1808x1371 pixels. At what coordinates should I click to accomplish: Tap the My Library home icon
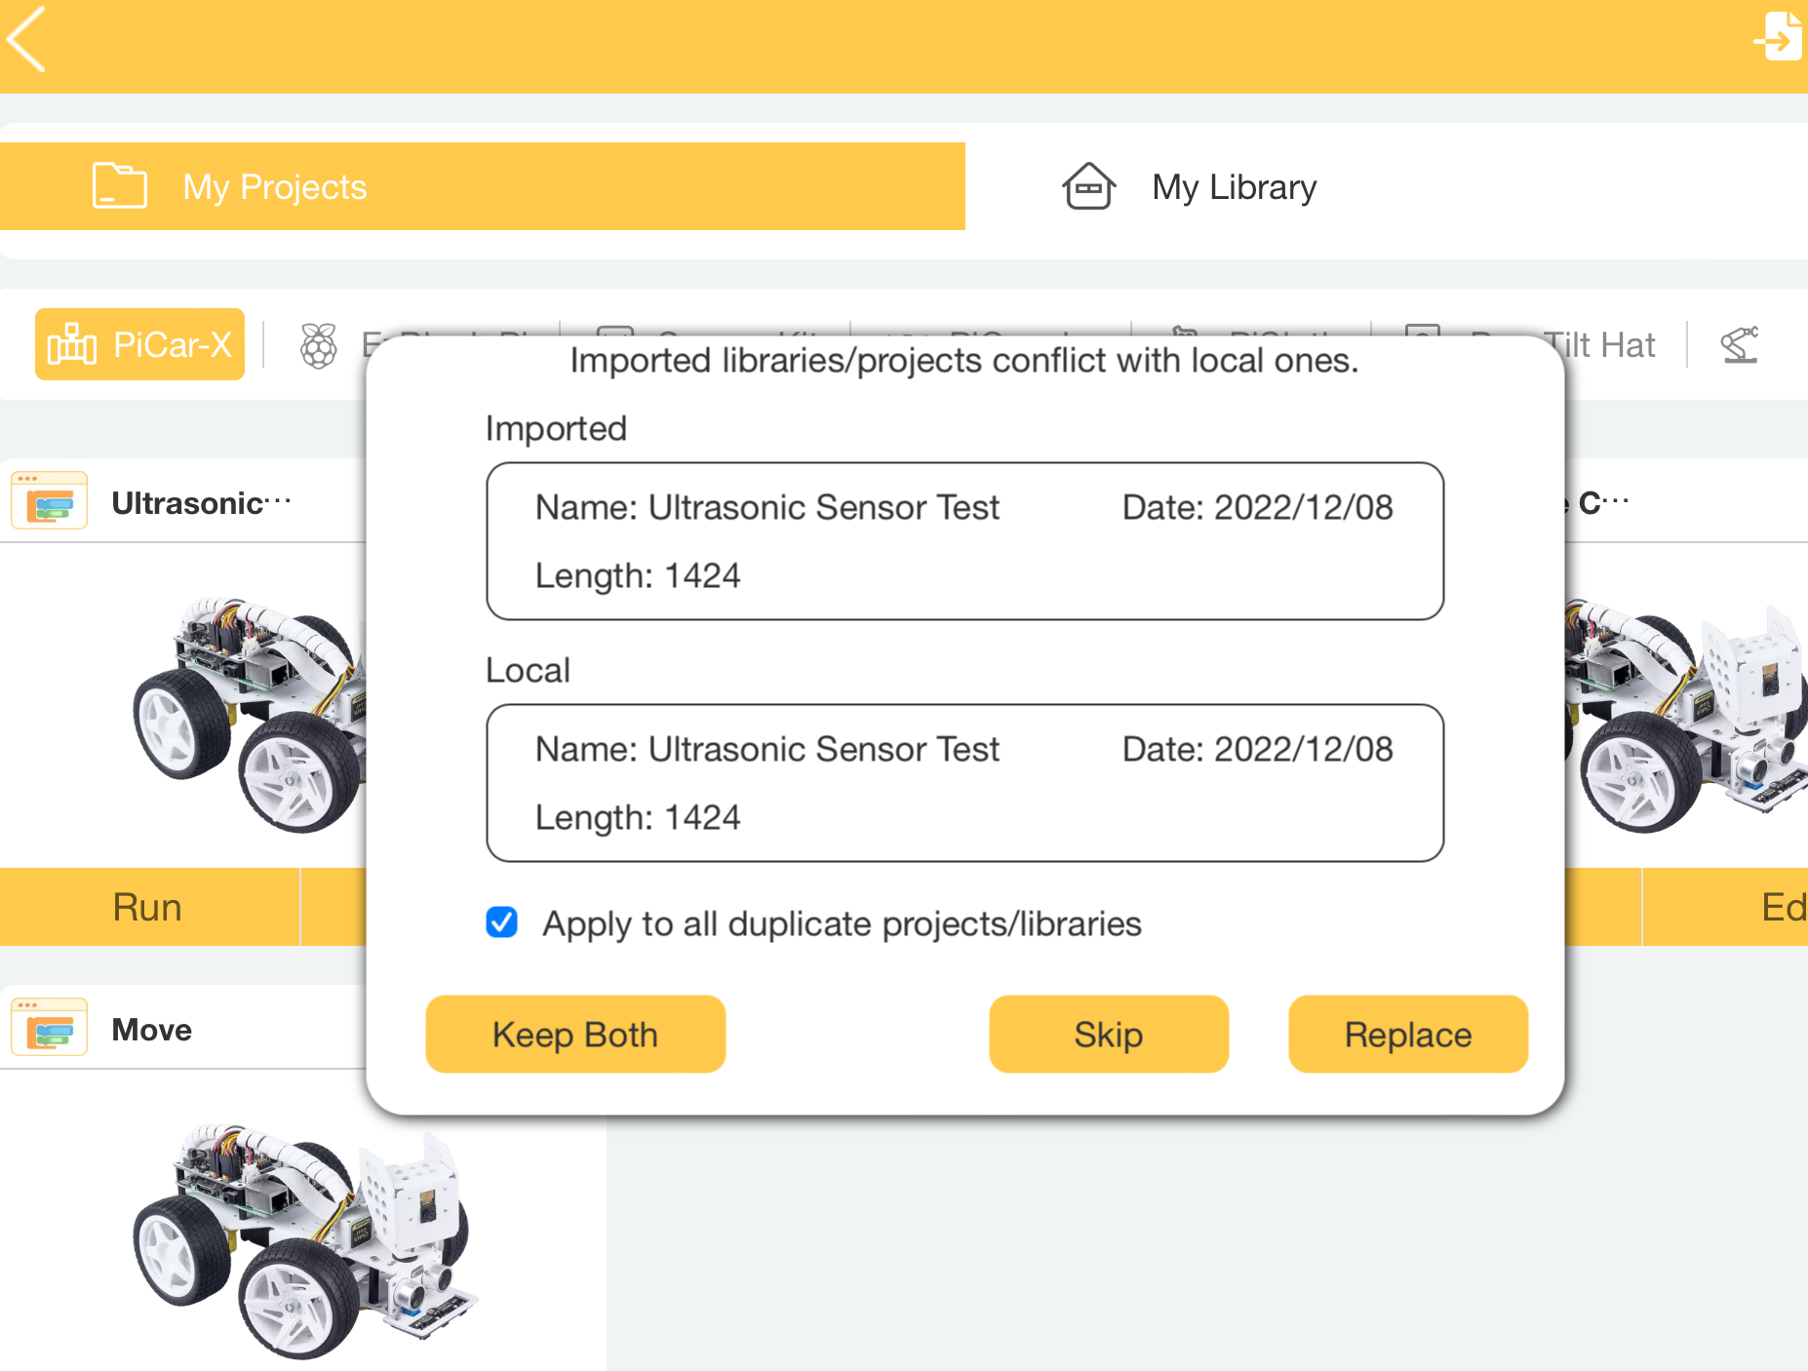tap(1089, 186)
